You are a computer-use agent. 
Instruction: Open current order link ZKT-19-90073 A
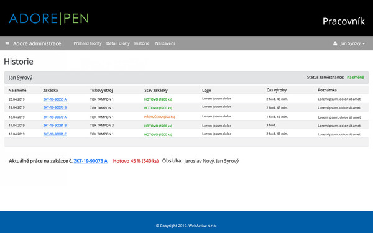[90, 161]
